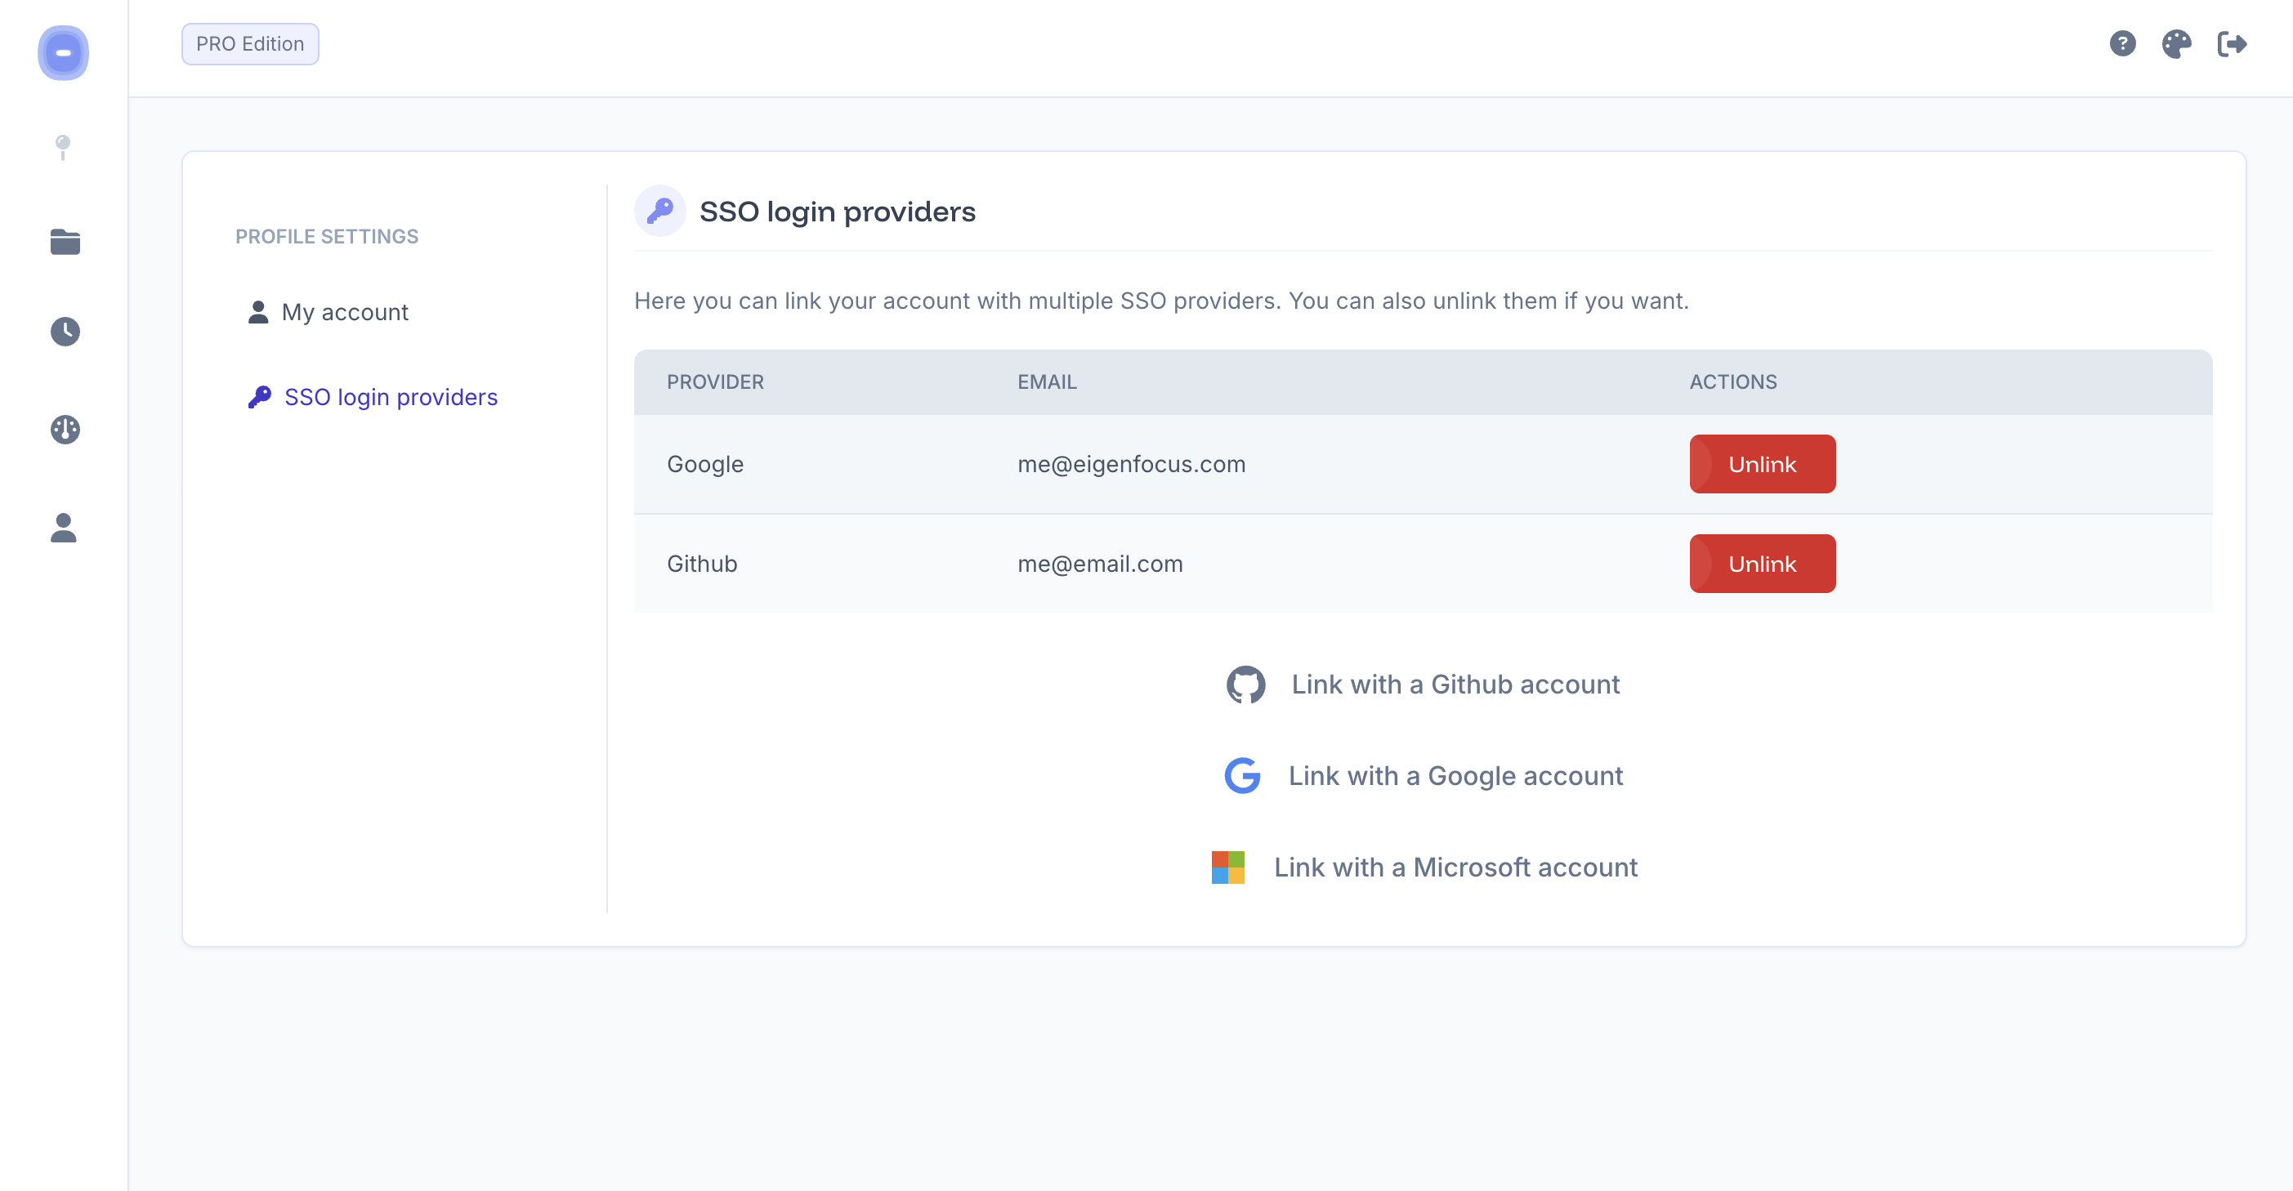Unlink the Github provider
The height and width of the screenshot is (1191, 2293).
[x=1762, y=564]
